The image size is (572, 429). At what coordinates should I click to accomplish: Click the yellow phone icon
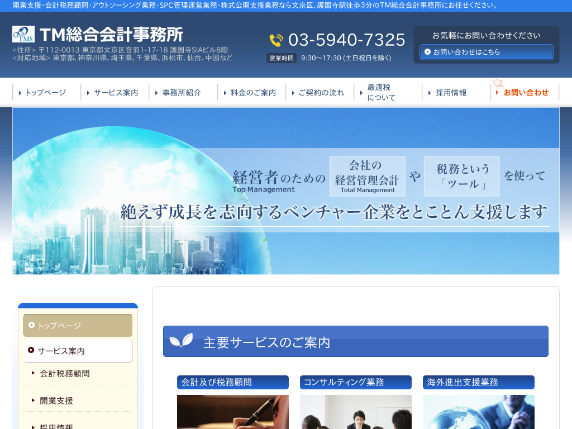pos(276,40)
